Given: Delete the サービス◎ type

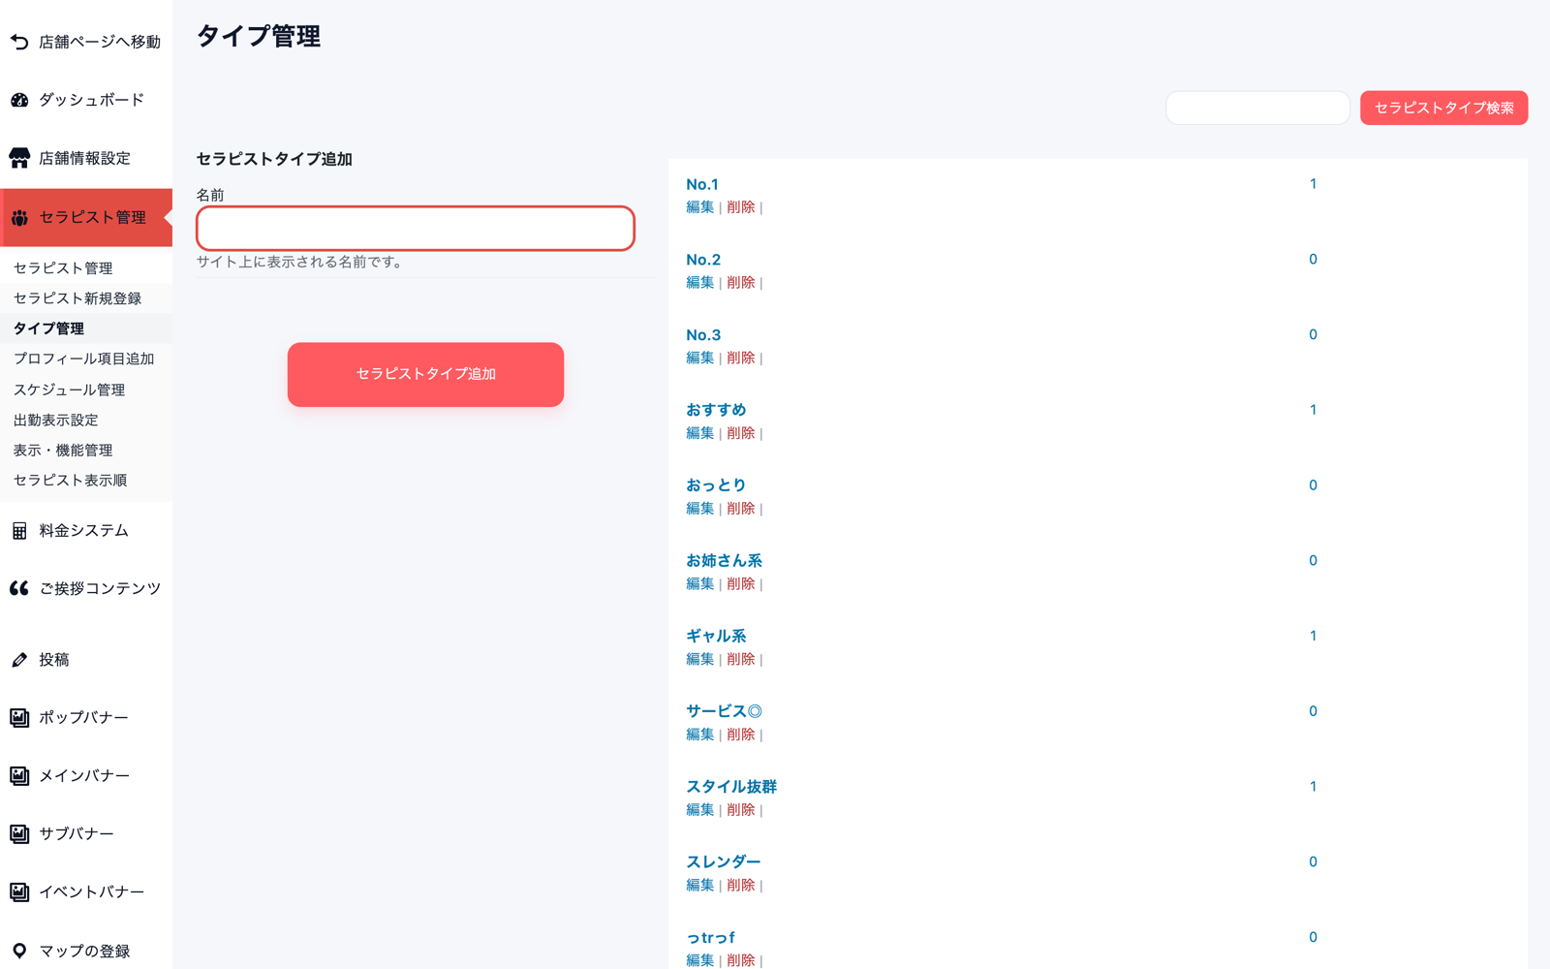Looking at the screenshot, I should coord(740,735).
